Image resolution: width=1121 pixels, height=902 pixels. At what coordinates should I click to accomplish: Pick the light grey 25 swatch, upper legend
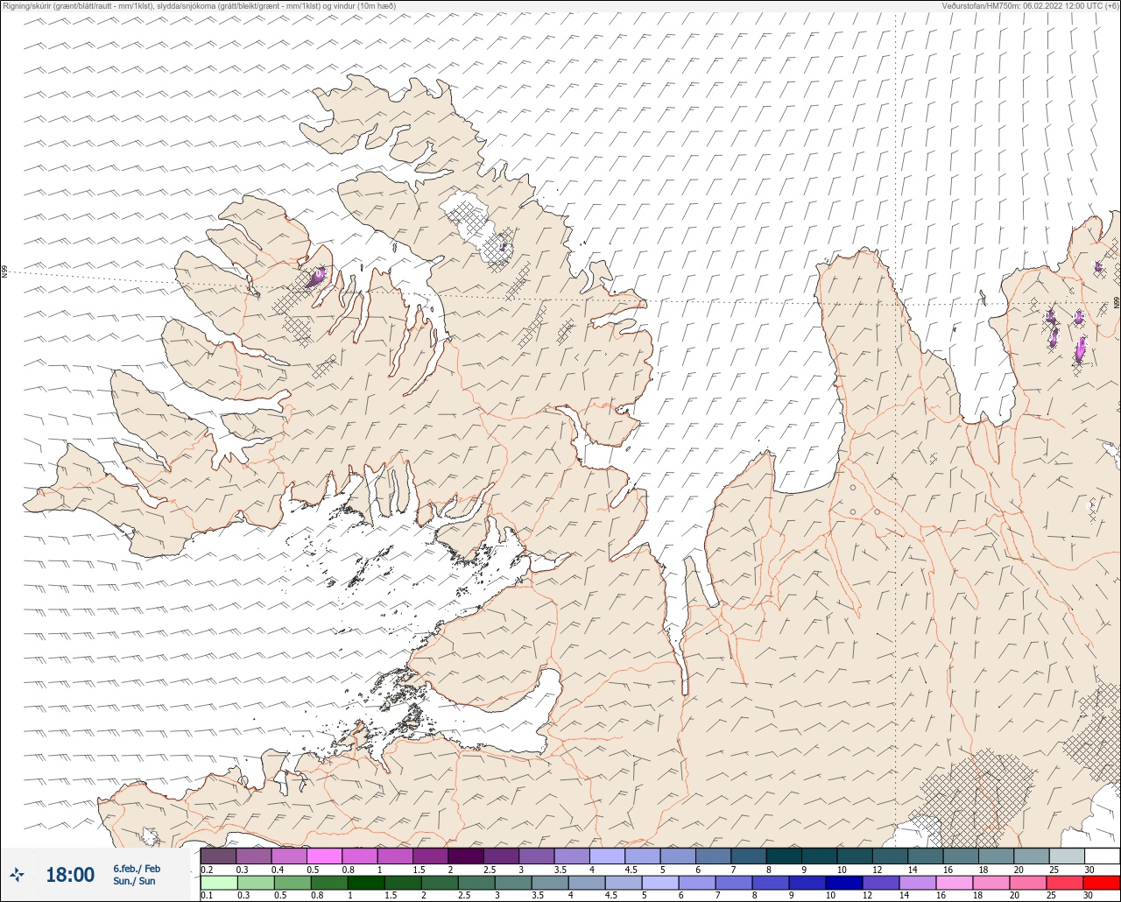point(1067,856)
